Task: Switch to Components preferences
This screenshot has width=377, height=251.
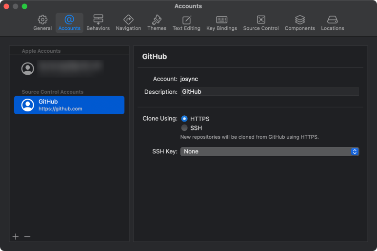Action: (300, 23)
